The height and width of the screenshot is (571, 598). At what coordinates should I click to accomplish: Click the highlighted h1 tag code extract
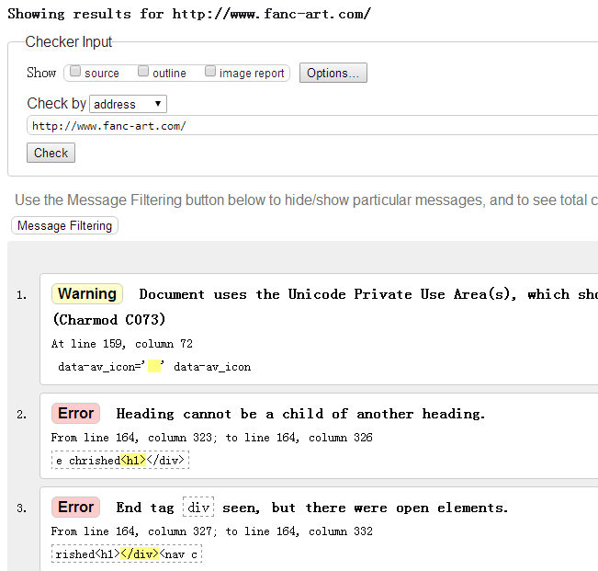pos(133,460)
